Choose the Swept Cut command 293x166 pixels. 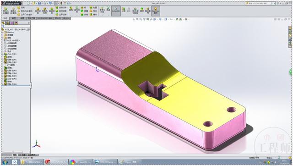tap(61, 7)
